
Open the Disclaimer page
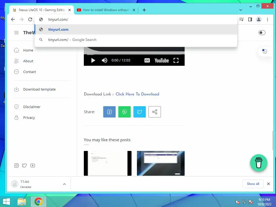coord(32,107)
